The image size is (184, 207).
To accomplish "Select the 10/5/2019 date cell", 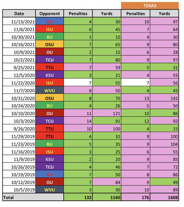I will (x=19, y=190).
